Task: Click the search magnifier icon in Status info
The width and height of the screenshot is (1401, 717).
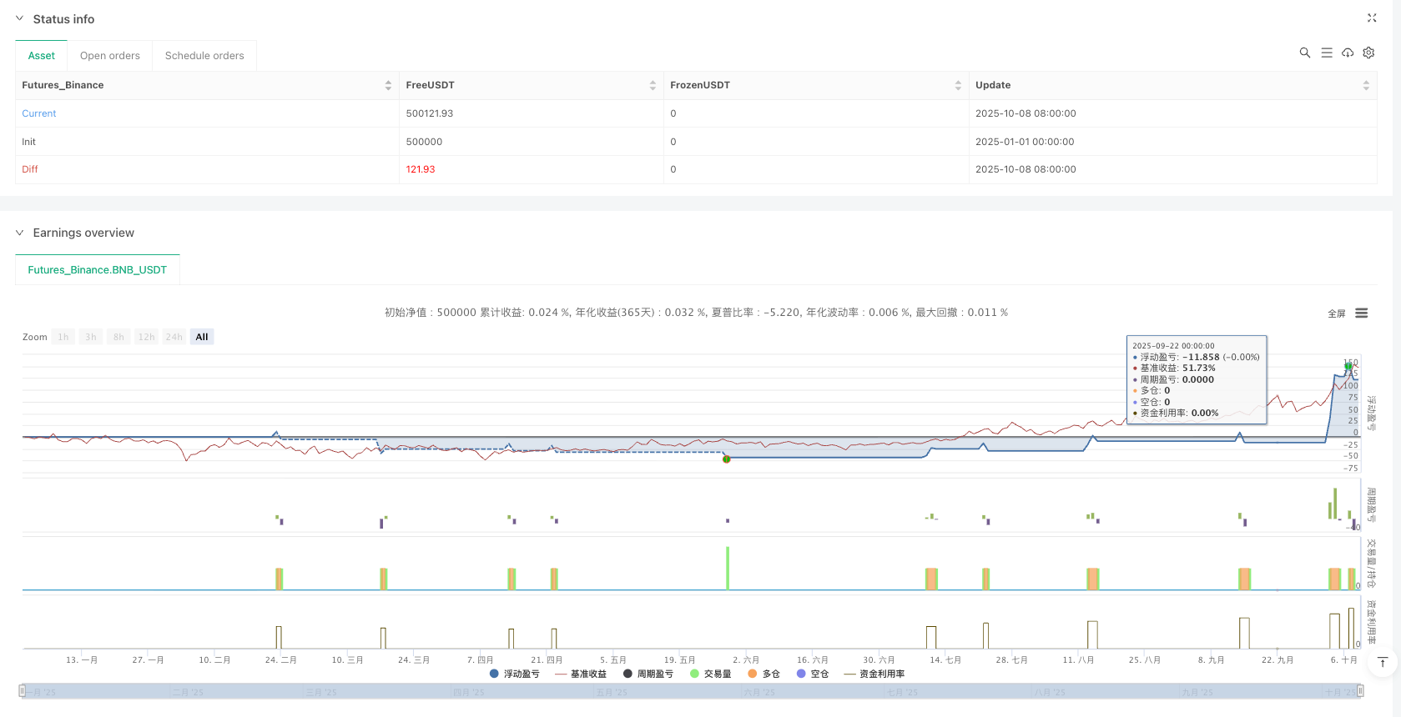Action: tap(1305, 53)
